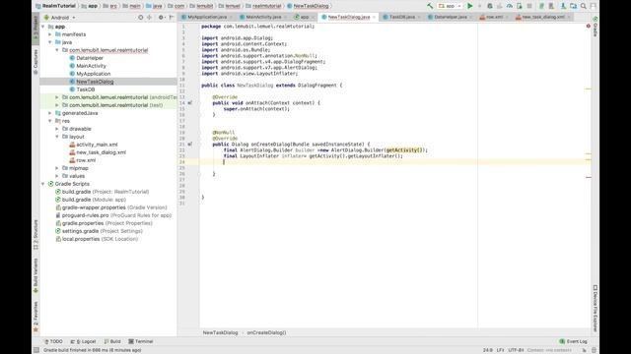Collapse the layout folder
This screenshot has height=354, width=631.
pos(57,137)
